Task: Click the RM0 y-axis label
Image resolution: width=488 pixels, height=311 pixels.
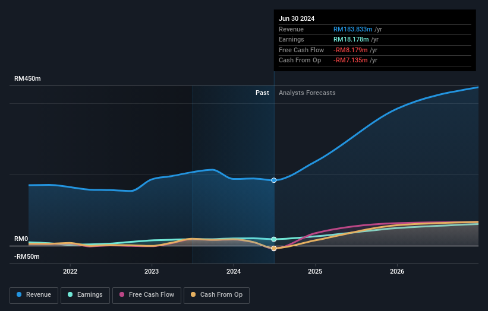Action: [x=21, y=239]
